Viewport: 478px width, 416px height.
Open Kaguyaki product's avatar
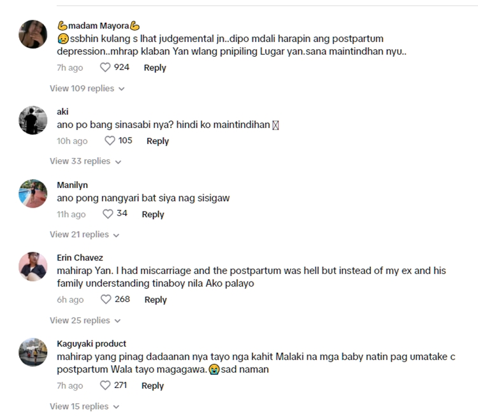point(33,352)
